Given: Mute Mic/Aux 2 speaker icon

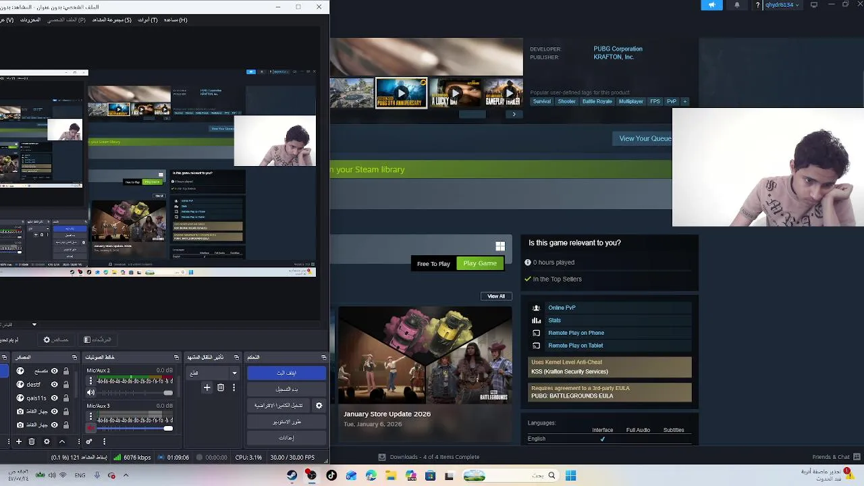Looking at the screenshot, I should (91, 393).
